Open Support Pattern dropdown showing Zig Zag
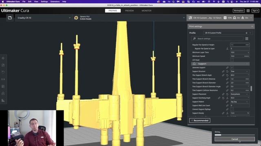261x146 pixels. click(240, 102)
